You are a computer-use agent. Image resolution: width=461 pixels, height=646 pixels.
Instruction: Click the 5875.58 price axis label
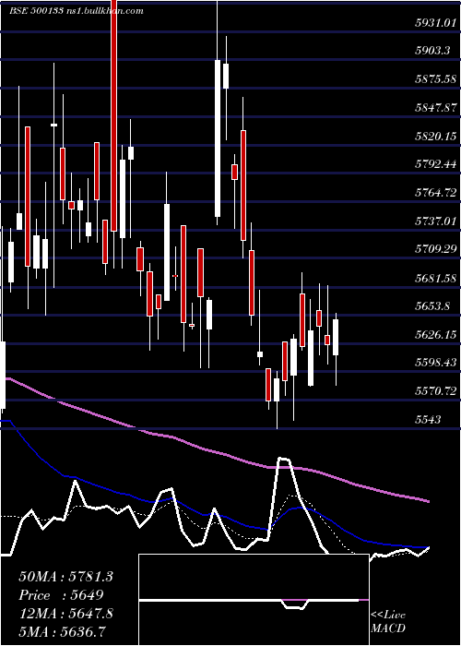click(436, 78)
